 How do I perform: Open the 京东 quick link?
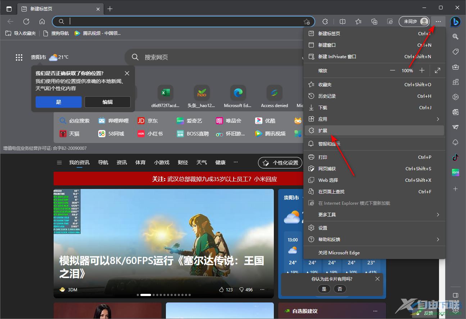[148, 121]
